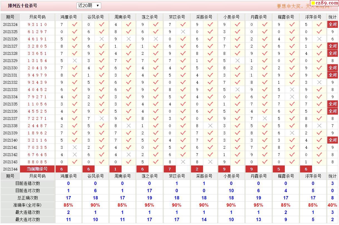The height and width of the screenshot is (225, 339).
Task: Click the X mark for 蘼露杀号 in row 2021339
Action: point(292,133)
